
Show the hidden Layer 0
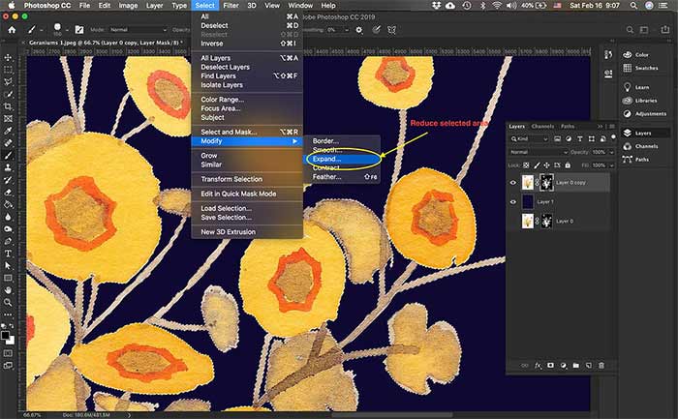[x=513, y=222]
